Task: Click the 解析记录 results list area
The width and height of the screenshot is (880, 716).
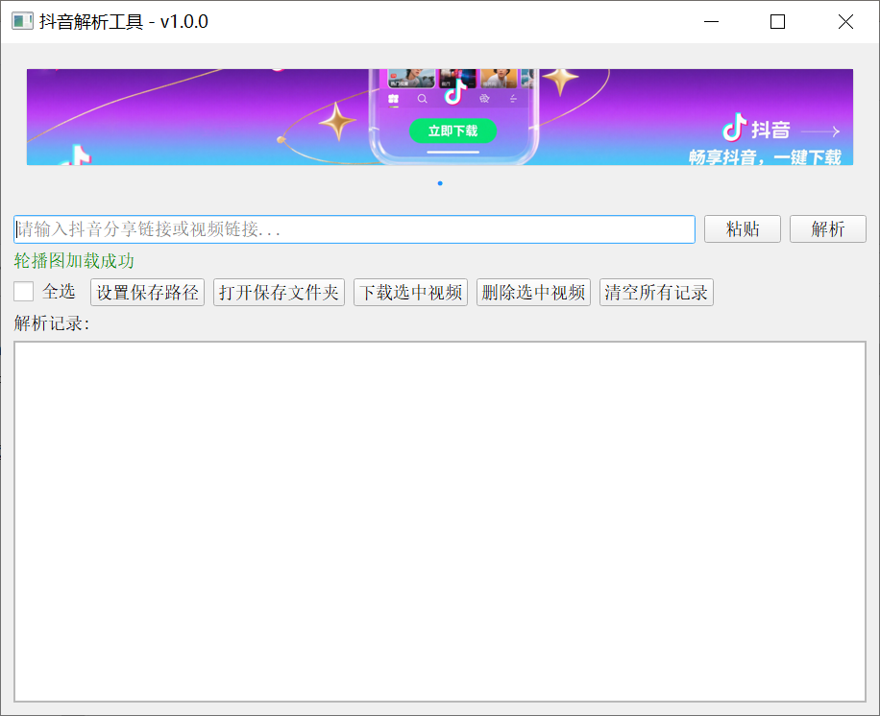Action: tap(440, 521)
